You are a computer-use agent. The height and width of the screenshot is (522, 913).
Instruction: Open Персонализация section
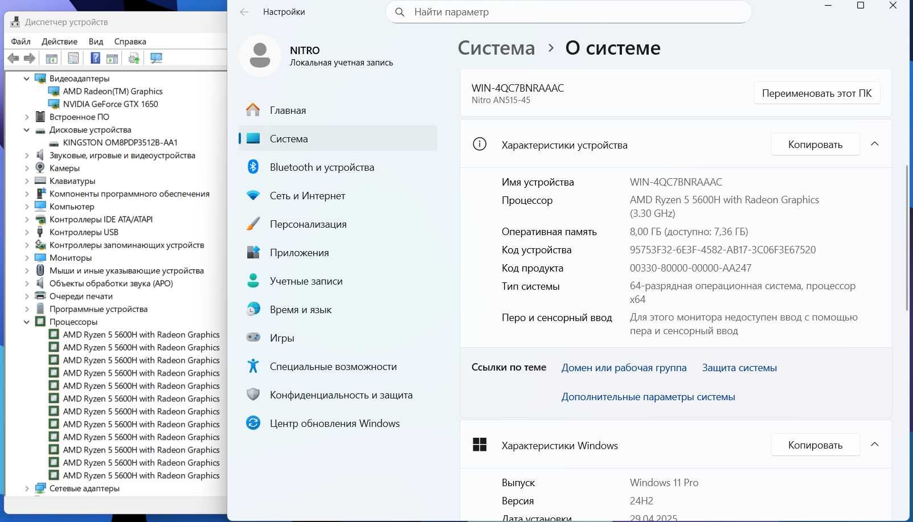point(338,224)
